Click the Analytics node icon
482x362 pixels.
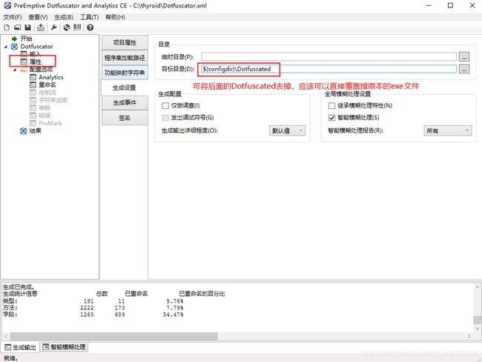click(33, 77)
